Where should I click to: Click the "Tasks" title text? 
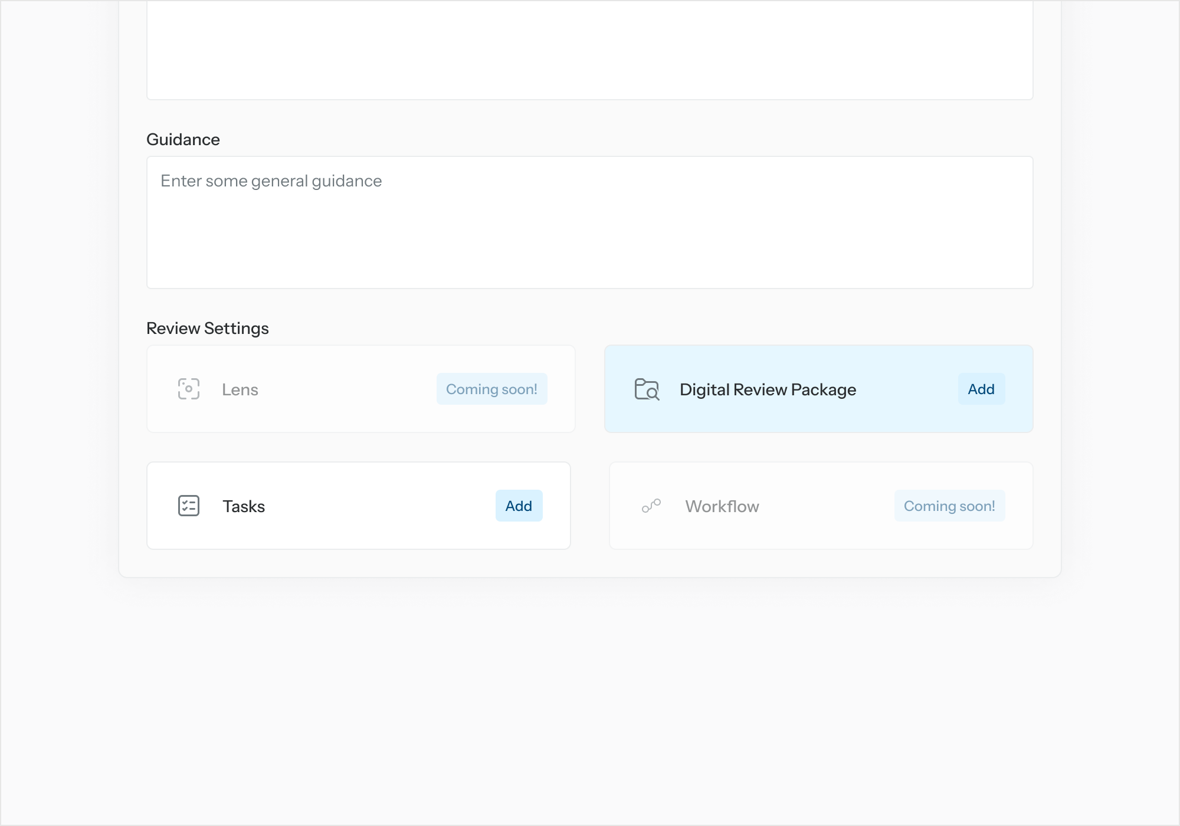point(244,506)
